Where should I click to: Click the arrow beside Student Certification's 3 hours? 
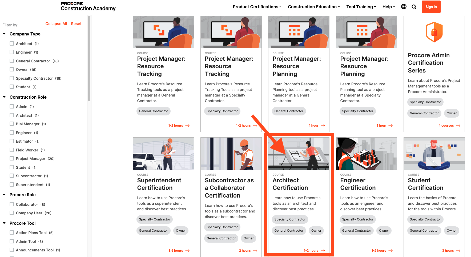tap(458, 251)
